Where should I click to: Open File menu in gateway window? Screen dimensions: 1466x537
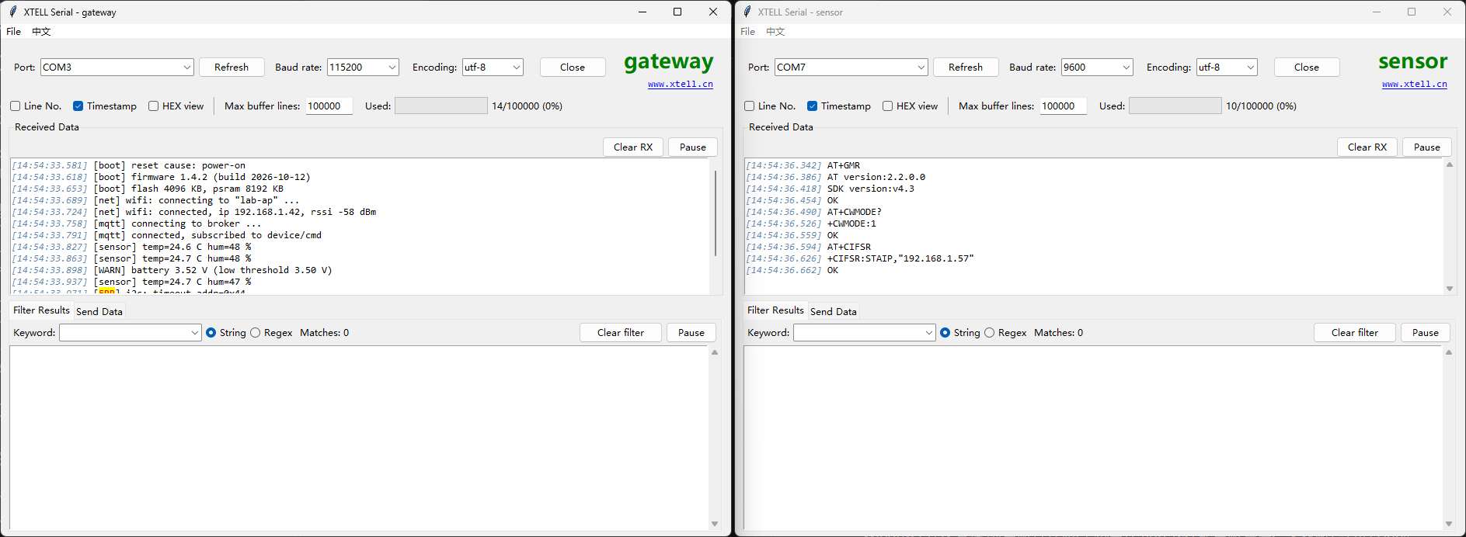(x=14, y=32)
